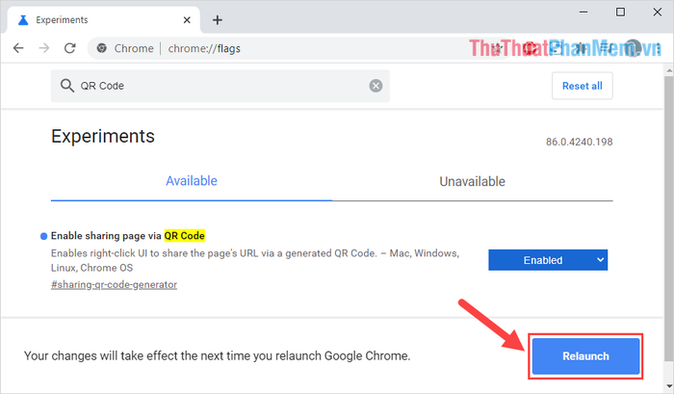Close the Chrome window
The image size is (674, 394).
tap(658, 13)
